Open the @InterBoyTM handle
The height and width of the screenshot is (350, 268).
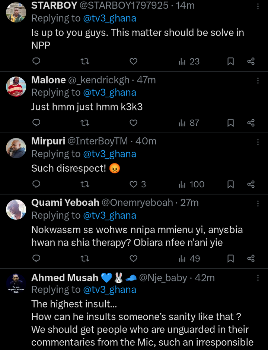click(98, 141)
